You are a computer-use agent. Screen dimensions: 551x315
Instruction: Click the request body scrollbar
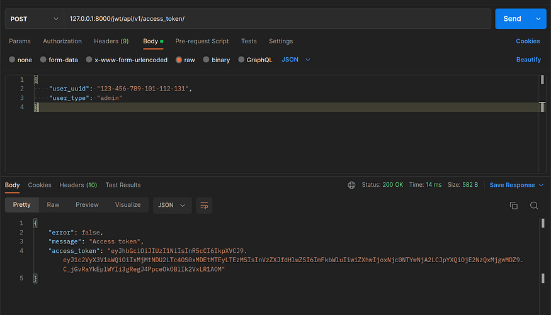coord(542,124)
